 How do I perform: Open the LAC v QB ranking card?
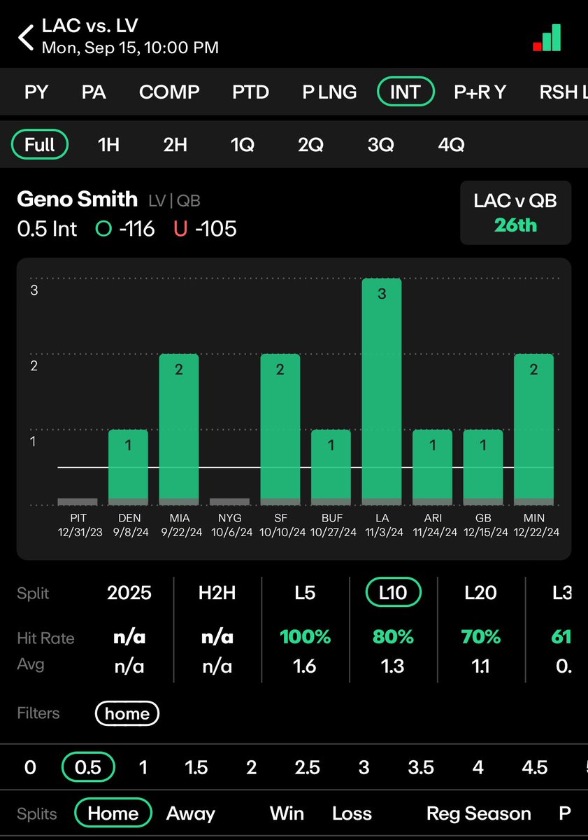[x=515, y=213]
